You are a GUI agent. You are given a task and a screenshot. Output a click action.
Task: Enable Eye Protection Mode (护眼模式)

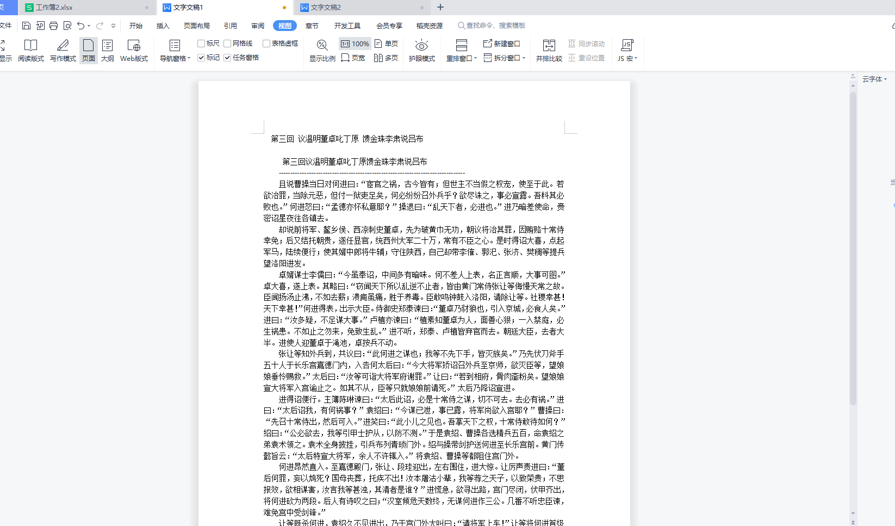421,50
